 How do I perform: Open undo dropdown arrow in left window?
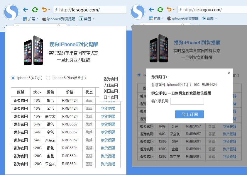tap(49, 10)
